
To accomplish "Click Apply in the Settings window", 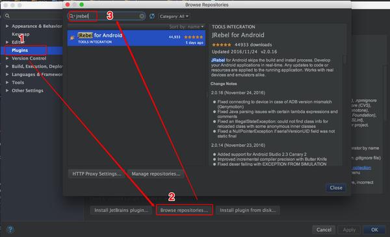I will click(x=349, y=230).
